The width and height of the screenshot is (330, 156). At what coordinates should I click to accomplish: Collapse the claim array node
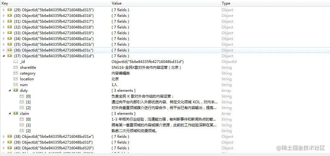tap(10, 113)
